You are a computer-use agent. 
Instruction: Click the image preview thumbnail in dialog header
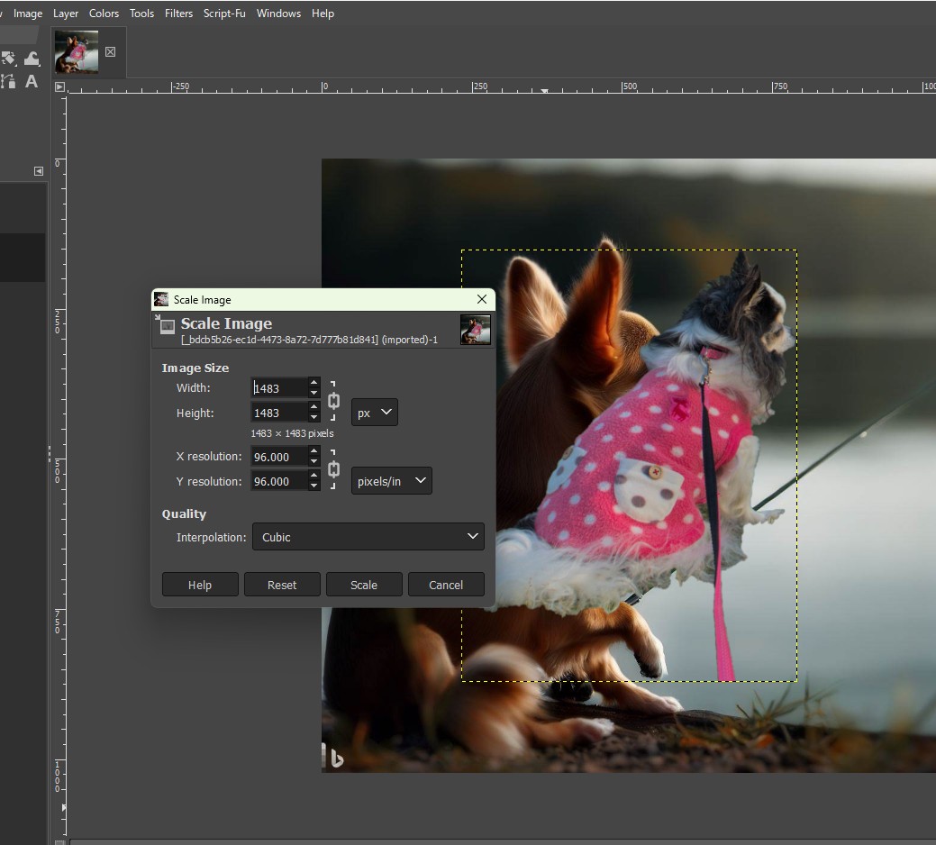pyautogui.click(x=476, y=329)
